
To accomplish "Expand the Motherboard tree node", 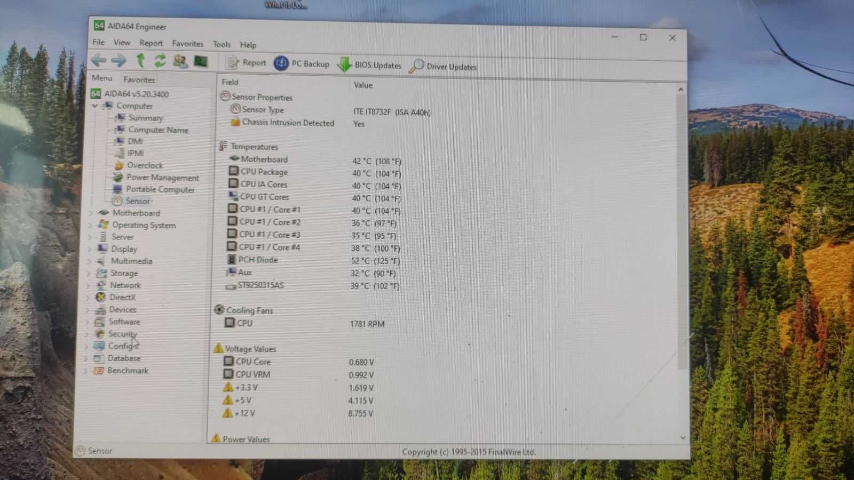I will [90, 213].
